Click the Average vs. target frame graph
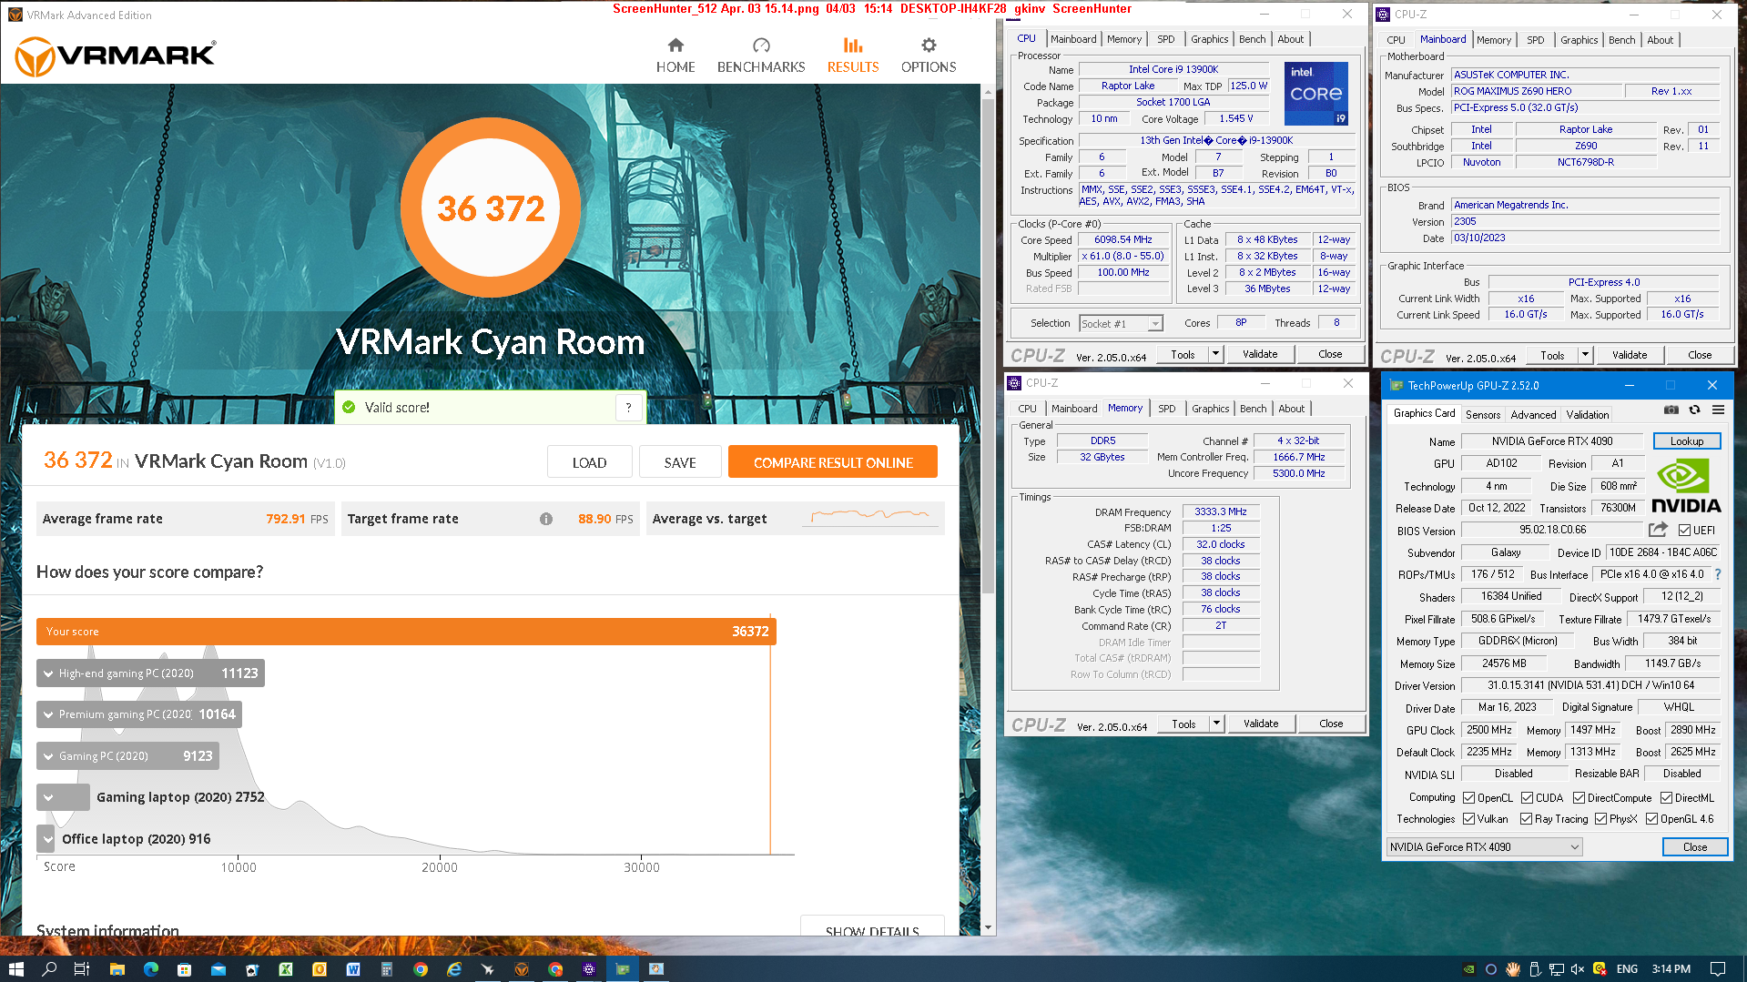The width and height of the screenshot is (1747, 982). point(871,517)
